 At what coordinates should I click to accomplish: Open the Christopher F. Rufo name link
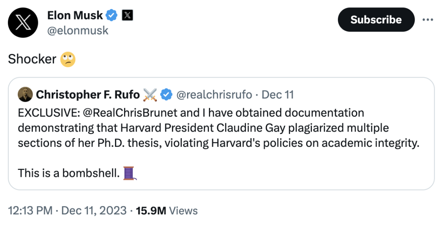pos(88,95)
